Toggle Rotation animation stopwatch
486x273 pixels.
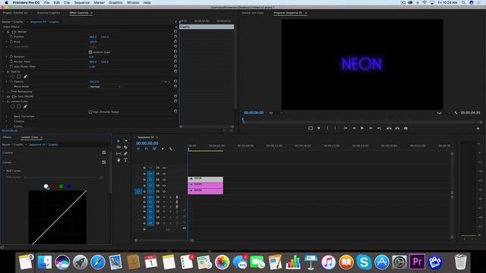[11, 57]
